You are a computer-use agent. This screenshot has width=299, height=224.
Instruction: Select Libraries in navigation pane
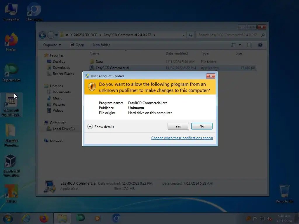[x=56, y=86]
